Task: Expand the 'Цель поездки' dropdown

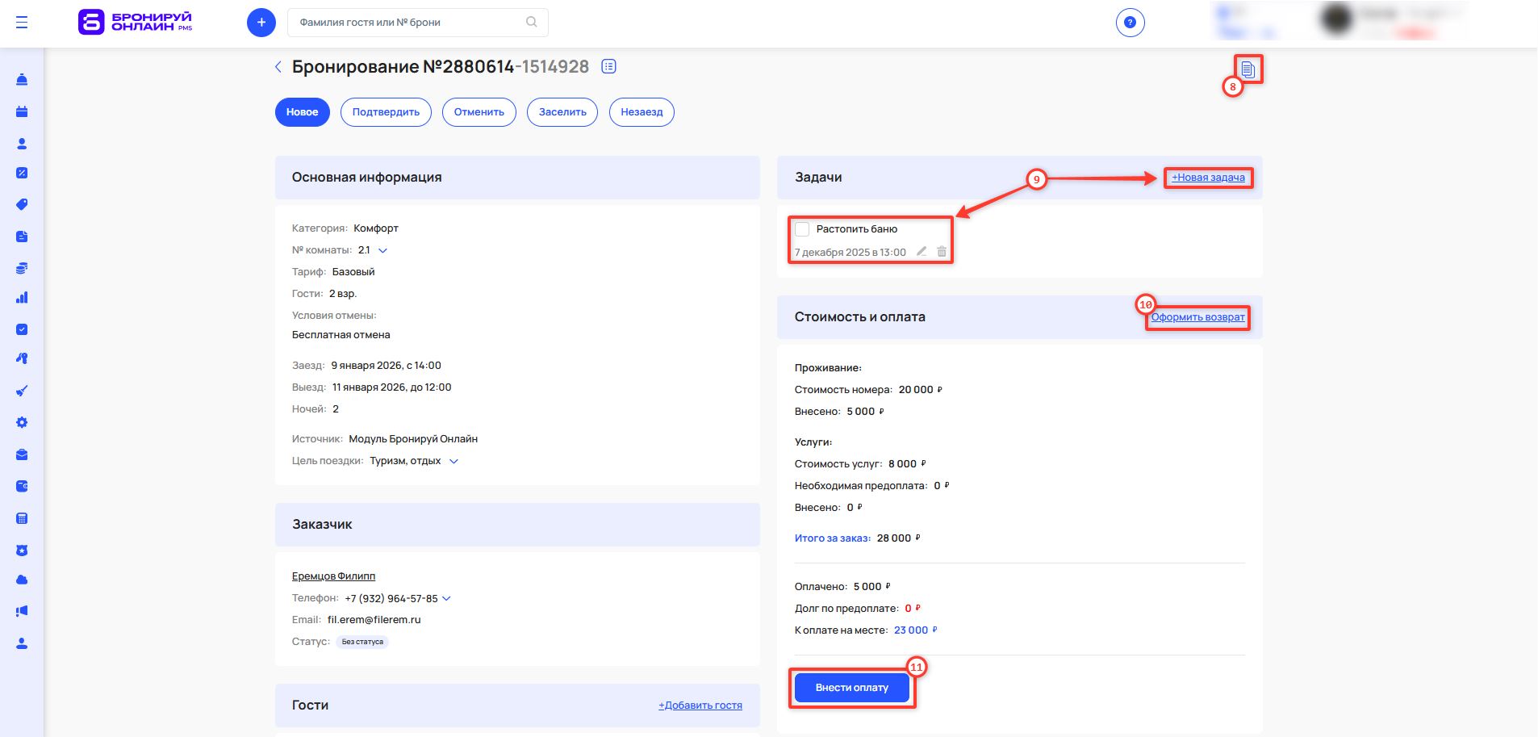Action: click(453, 462)
